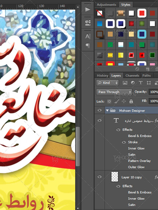Switch to the Adjustments tab
Image resolution: width=158 pixels, height=210 pixels.
tap(107, 5)
